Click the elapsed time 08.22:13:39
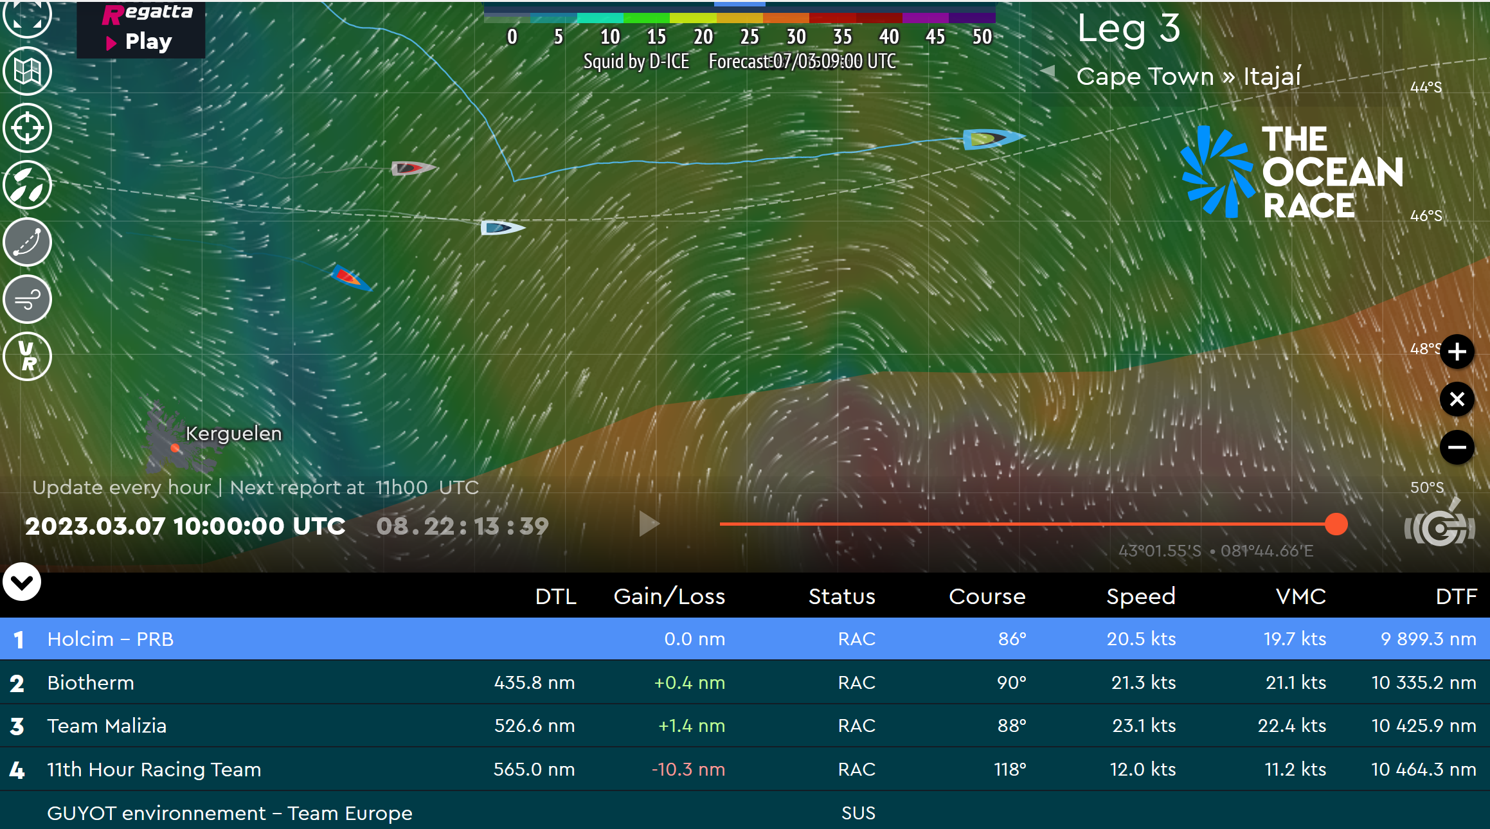This screenshot has height=829, width=1490. pos(462,526)
